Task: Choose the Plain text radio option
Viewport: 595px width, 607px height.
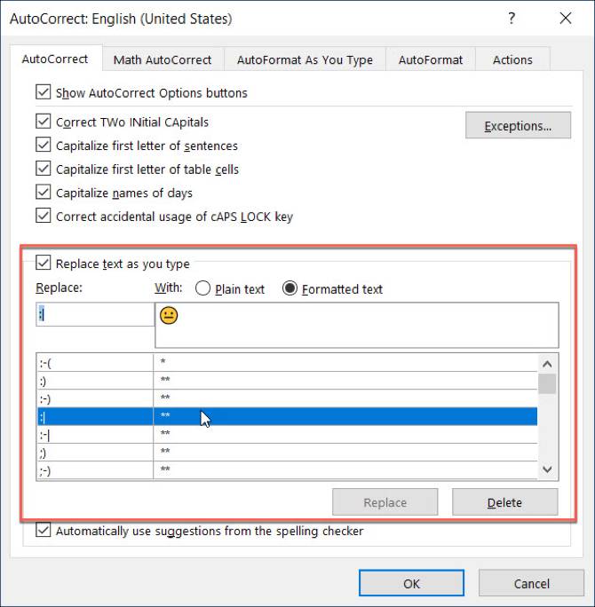Action: point(203,288)
